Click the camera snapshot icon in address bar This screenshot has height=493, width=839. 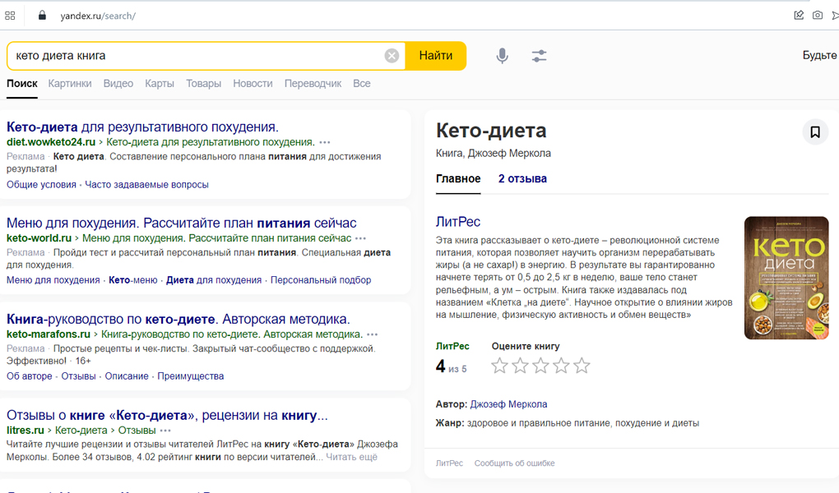818,16
